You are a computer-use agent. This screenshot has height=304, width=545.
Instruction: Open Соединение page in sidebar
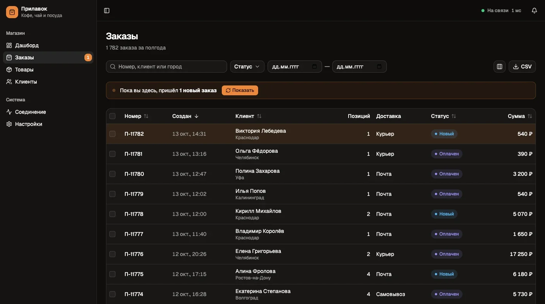click(x=48, y=112)
